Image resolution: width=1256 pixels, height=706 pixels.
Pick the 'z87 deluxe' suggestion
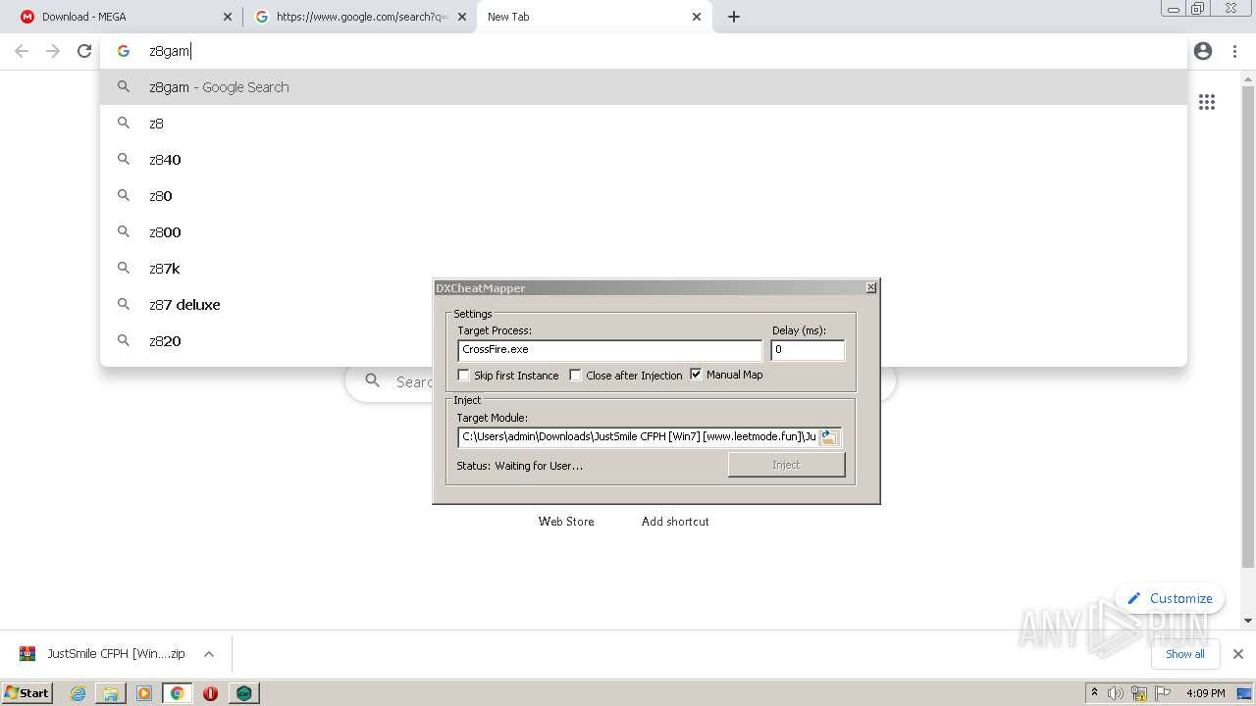[x=644, y=305]
